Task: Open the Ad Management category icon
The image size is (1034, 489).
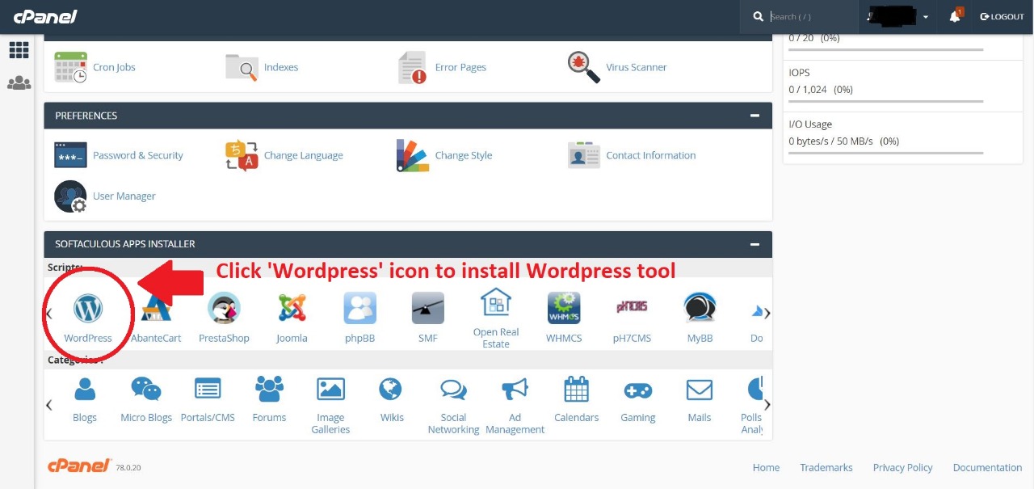Action: pos(515,390)
